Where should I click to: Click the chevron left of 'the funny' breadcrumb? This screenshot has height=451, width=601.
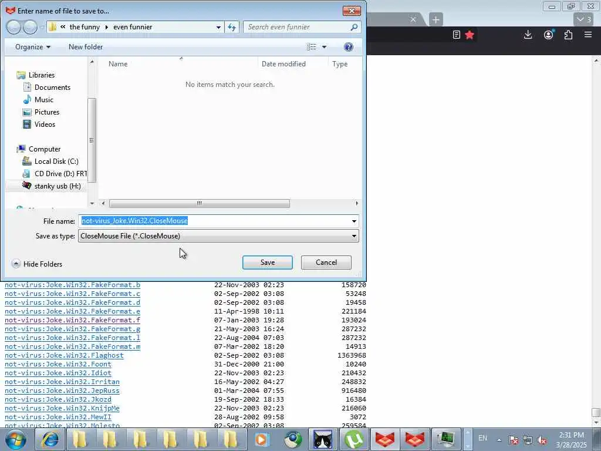coord(62,27)
